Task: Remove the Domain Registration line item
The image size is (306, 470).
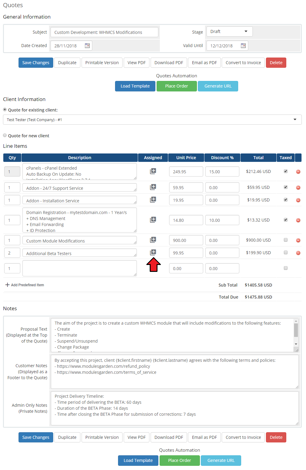Action: pos(298,220)
